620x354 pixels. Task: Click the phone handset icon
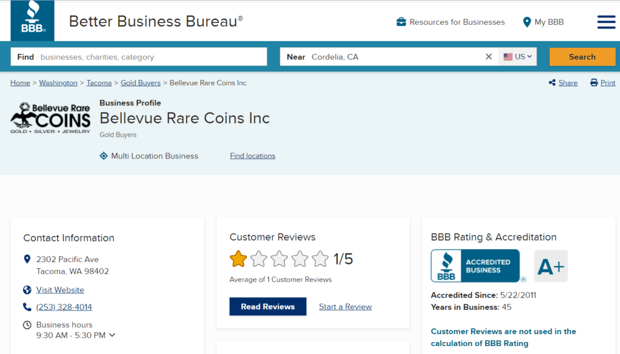pos(27,307)
